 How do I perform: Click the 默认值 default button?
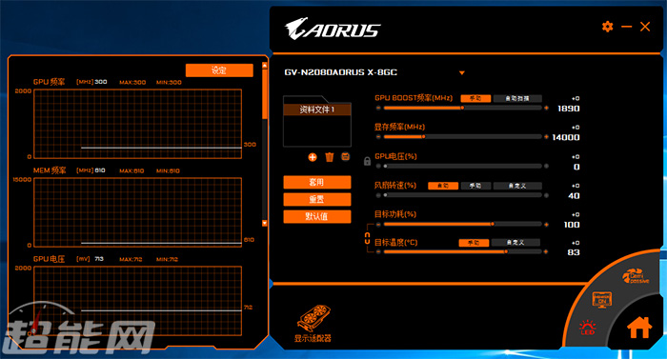pos(317,216)
